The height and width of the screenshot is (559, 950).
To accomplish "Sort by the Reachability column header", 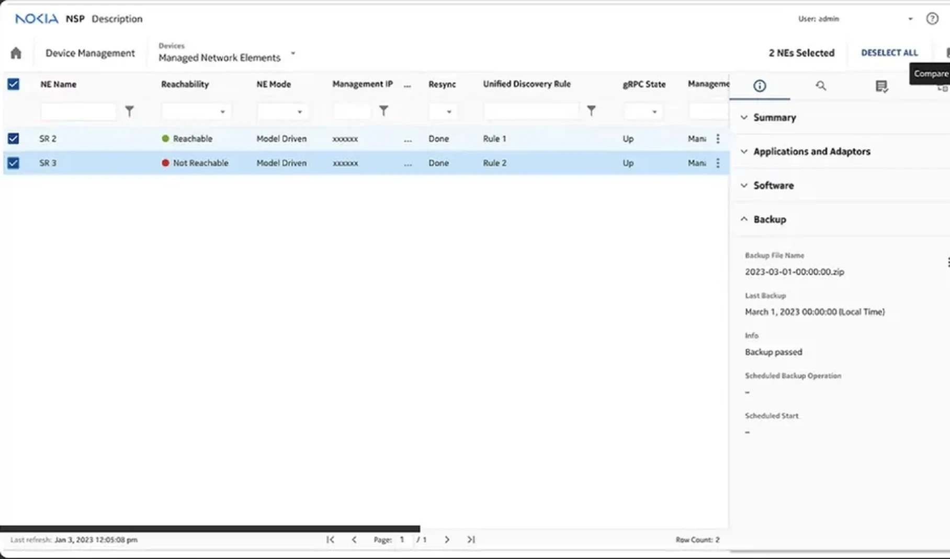I will [185, 84].
